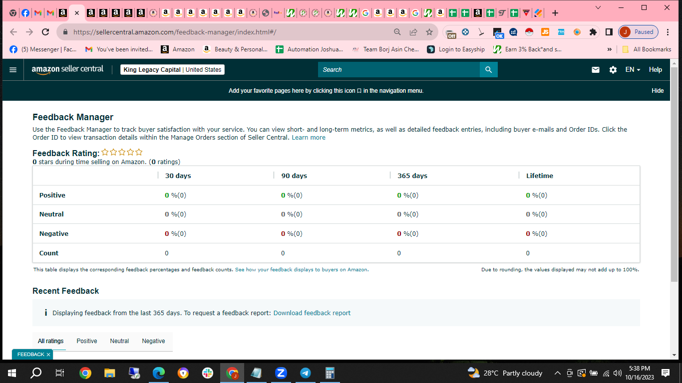Open the Automation Joshua bookmark

tap(310, 49)
